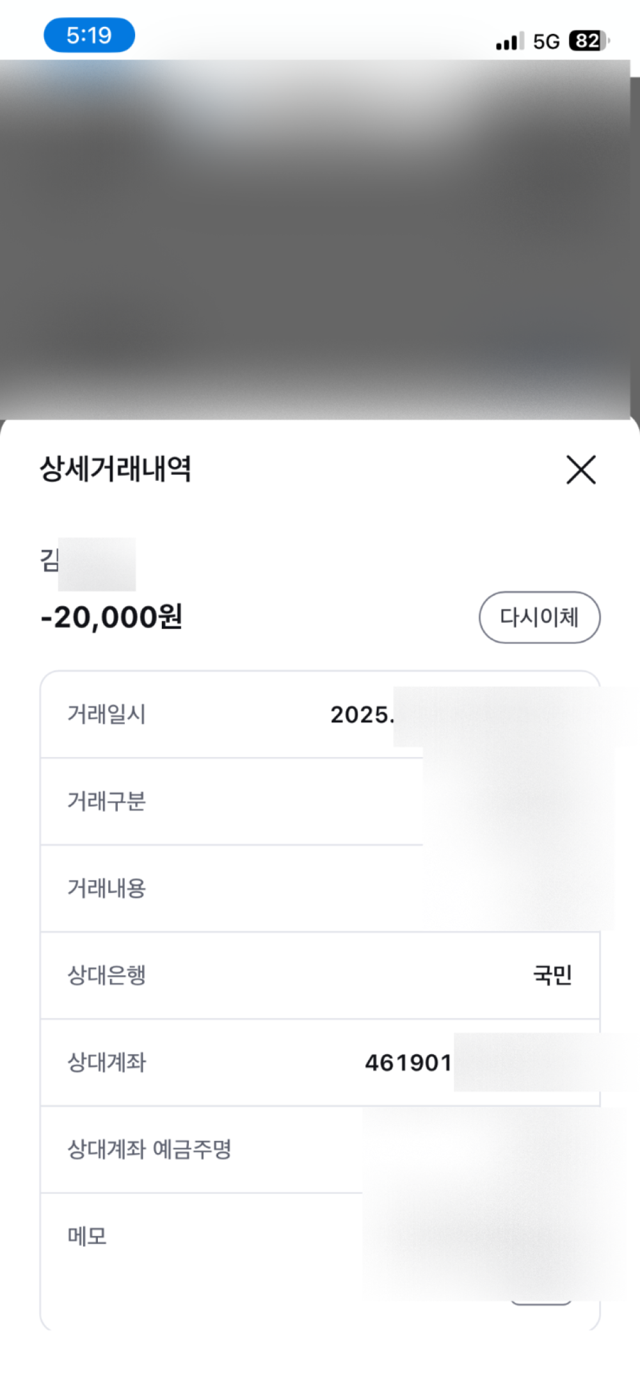Tap the battery icon showing 82
The image size is (640, 1386).
point(588,41)
